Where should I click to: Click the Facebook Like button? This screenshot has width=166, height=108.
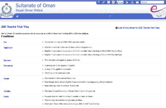120,2
